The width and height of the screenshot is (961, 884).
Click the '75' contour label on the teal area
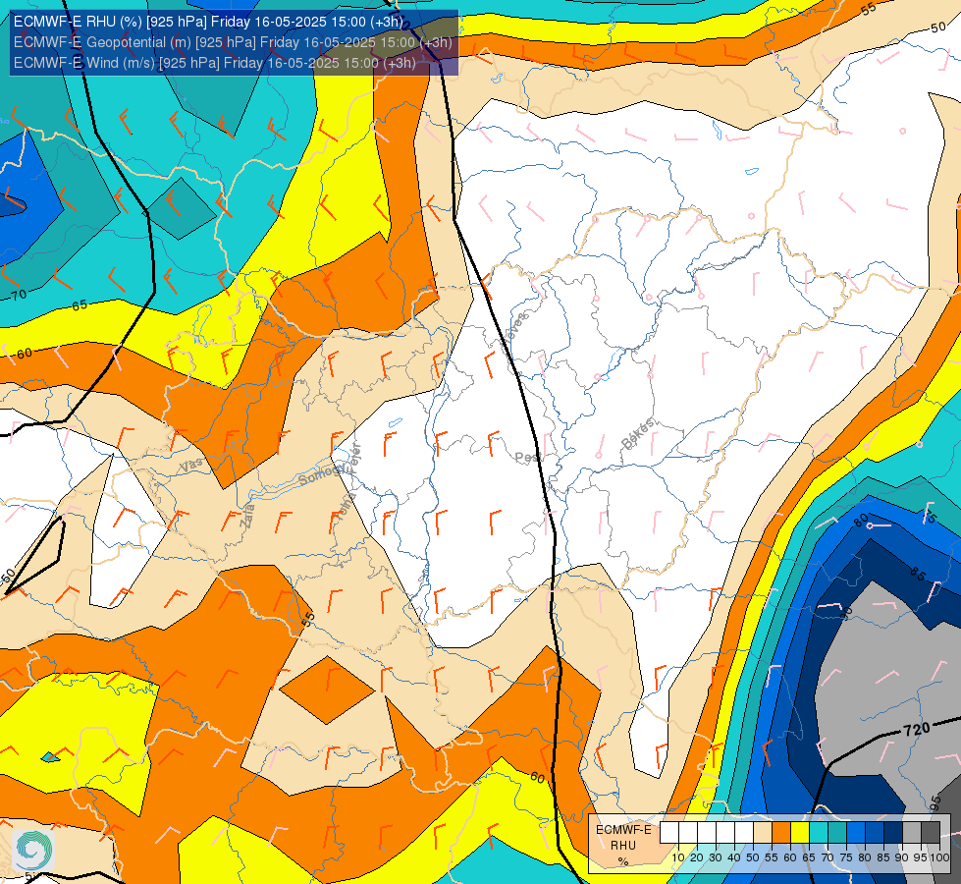(x=930, y=517)
